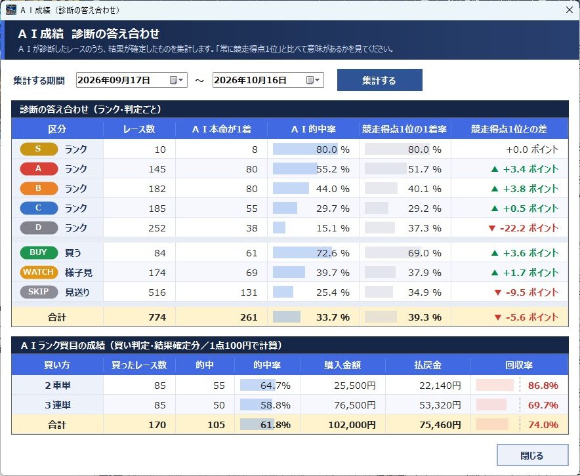Image resolution: width=580 pixels, height=476 pixels.
Task: Click the 74.0% total return rate
Action: tap(543, 425)
